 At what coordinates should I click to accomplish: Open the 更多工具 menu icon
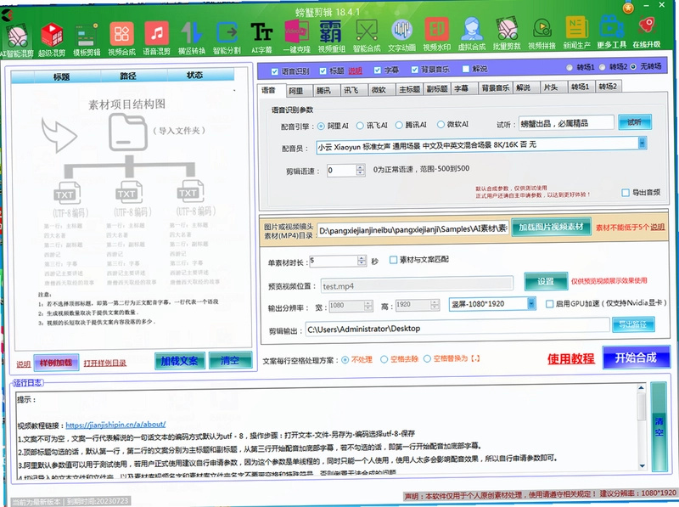tap(611, 32)
